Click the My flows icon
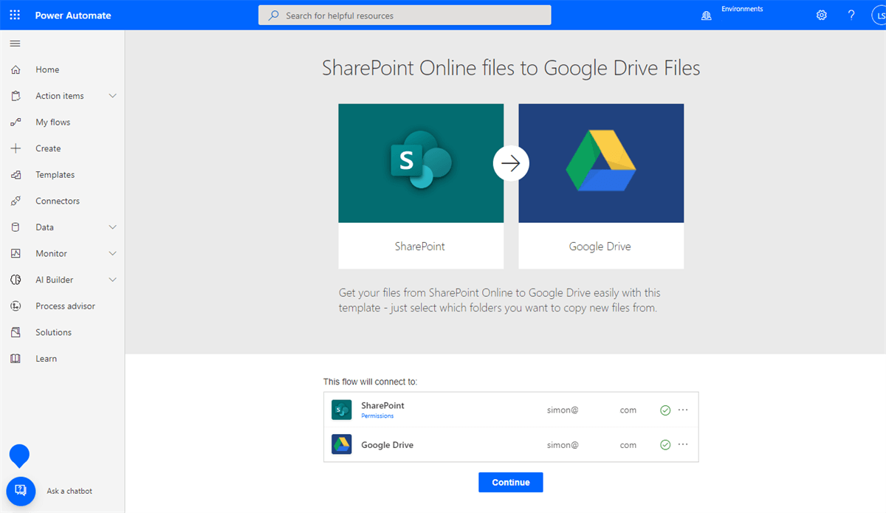886x513 pixels. click(x=16, y=122)
